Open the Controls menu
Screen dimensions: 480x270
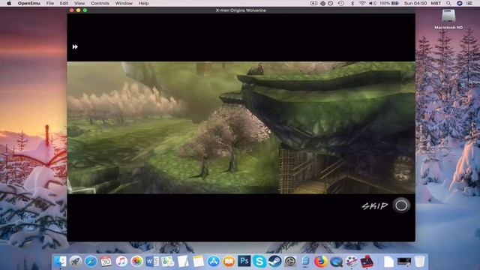click(100, 3)
